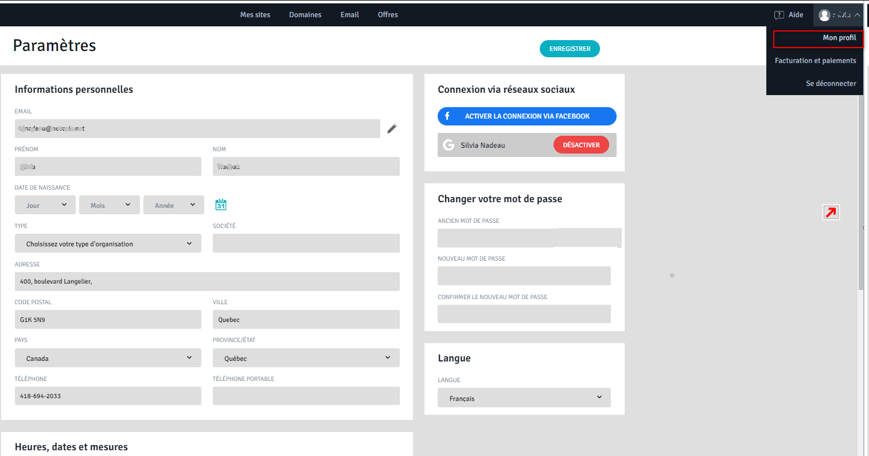Open the Province/État dropdown showing Québec

(306, 358)
